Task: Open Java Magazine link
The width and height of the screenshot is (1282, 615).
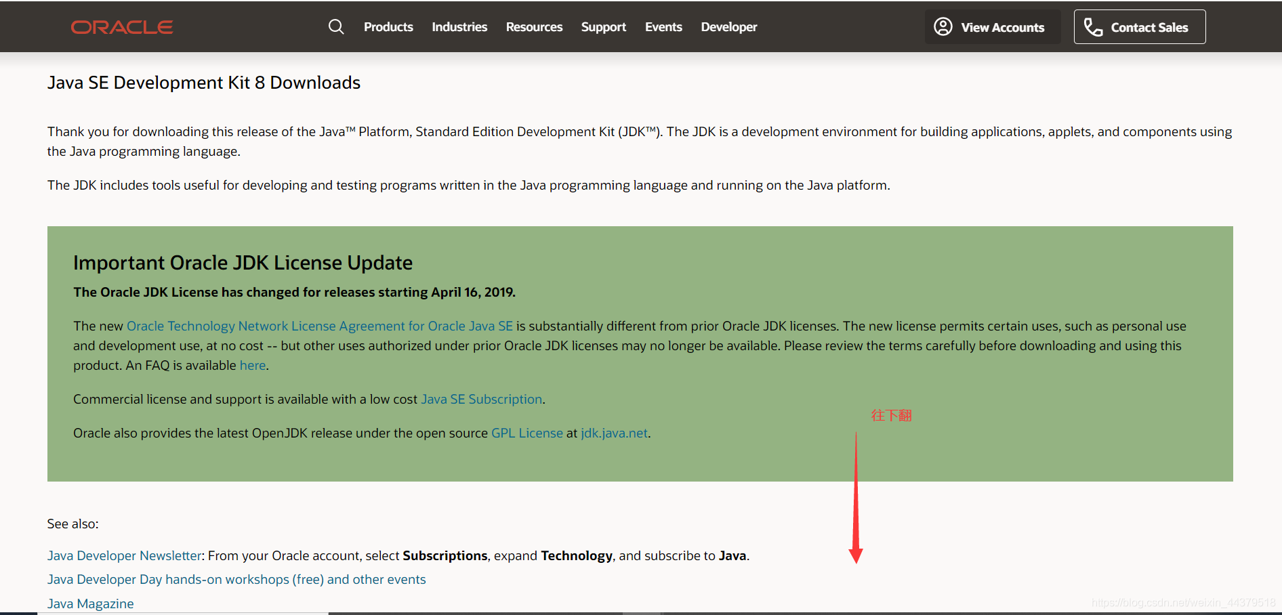Action: [x=91, y=603]
